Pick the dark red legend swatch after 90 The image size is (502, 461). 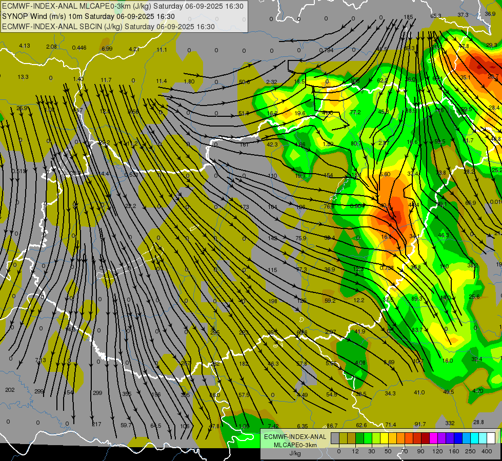[x=425, y=438]
